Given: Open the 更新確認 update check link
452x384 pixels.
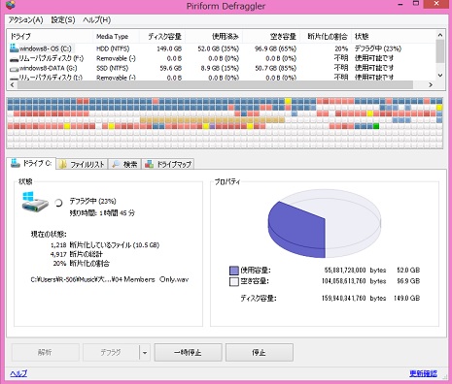Looking at the screenshot, I should point(423,373).
